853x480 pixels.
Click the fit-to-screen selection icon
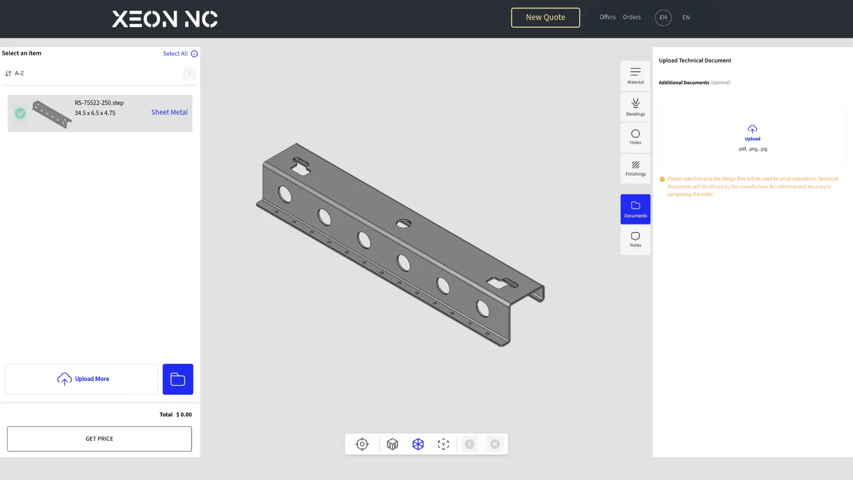click(x=444, y=444)
